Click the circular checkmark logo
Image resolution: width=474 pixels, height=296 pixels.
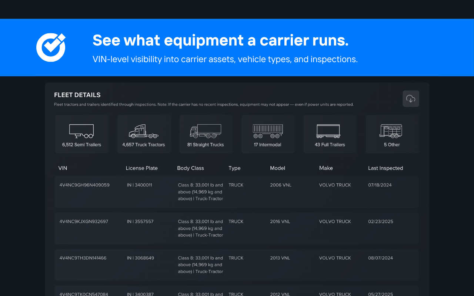[50, 47]
